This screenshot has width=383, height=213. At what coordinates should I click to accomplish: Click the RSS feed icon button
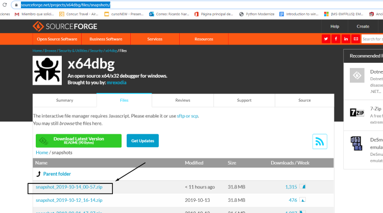(x=320, y=141)
